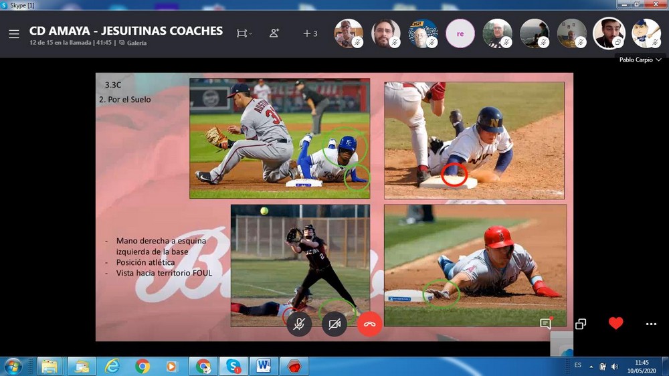
Task: Expand the view layout switcher dropdown
Action: point(245,33)
